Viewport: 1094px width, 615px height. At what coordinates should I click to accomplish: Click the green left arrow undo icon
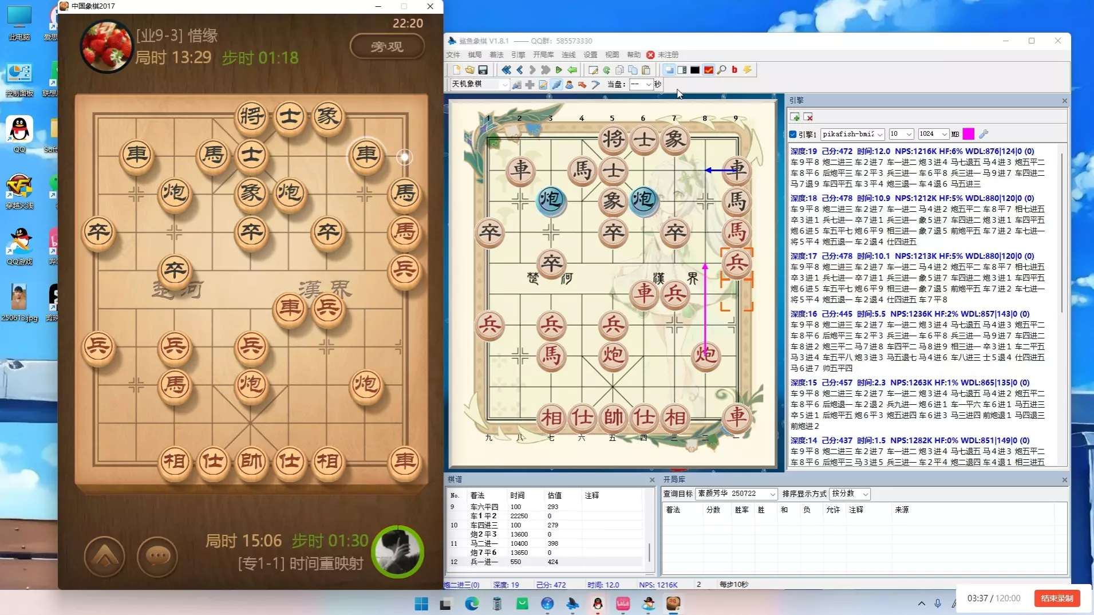572,70
